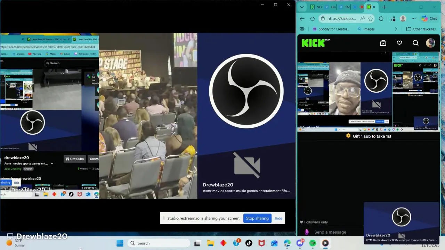
Task: Hide the screen sharing notification
Action: (x=278, y=218)
